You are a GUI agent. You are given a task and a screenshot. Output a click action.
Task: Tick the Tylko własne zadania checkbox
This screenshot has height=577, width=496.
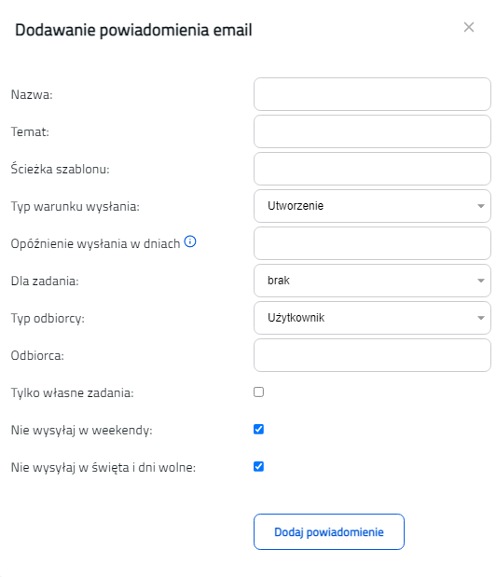[x=258, y=392]
